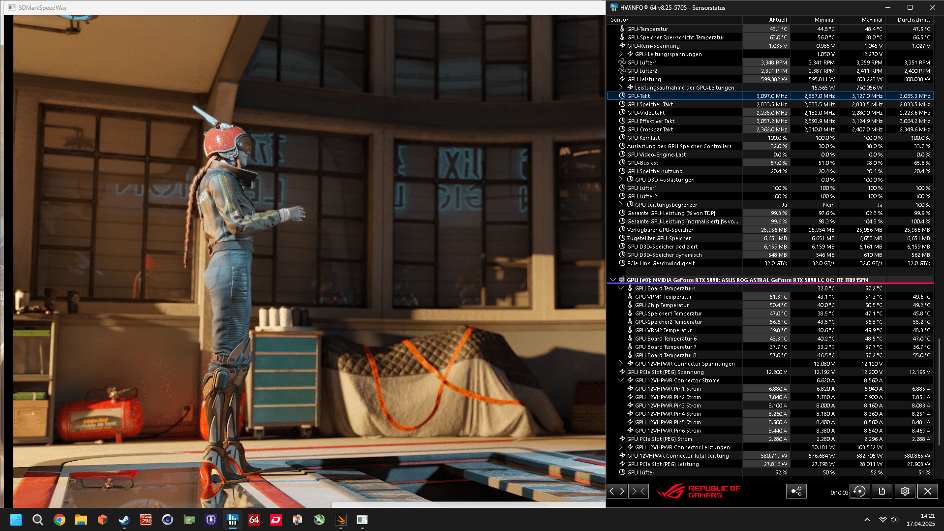Open the red AMD-style app in taskbar
This screenshot has width=944, height=531.
pos(276,520)
